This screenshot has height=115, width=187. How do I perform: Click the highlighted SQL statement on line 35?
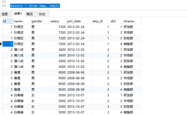point(35,5)
